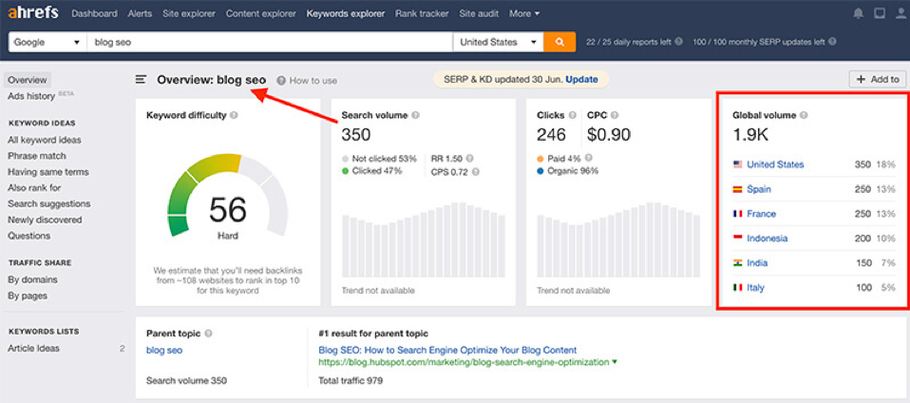This screenshot has height=403, width=910.
Task: Click the How to use link
Action: [313, 81]
